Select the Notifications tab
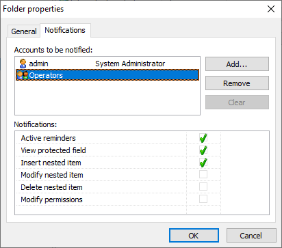This screenshot has height=248, width=282. (x=65, y=30)
